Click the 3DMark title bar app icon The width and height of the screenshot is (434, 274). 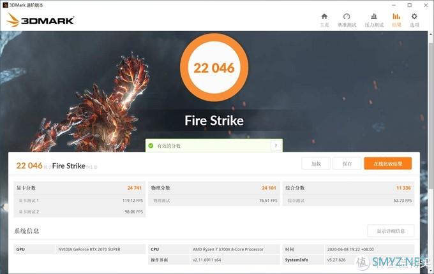click(5, 5)
